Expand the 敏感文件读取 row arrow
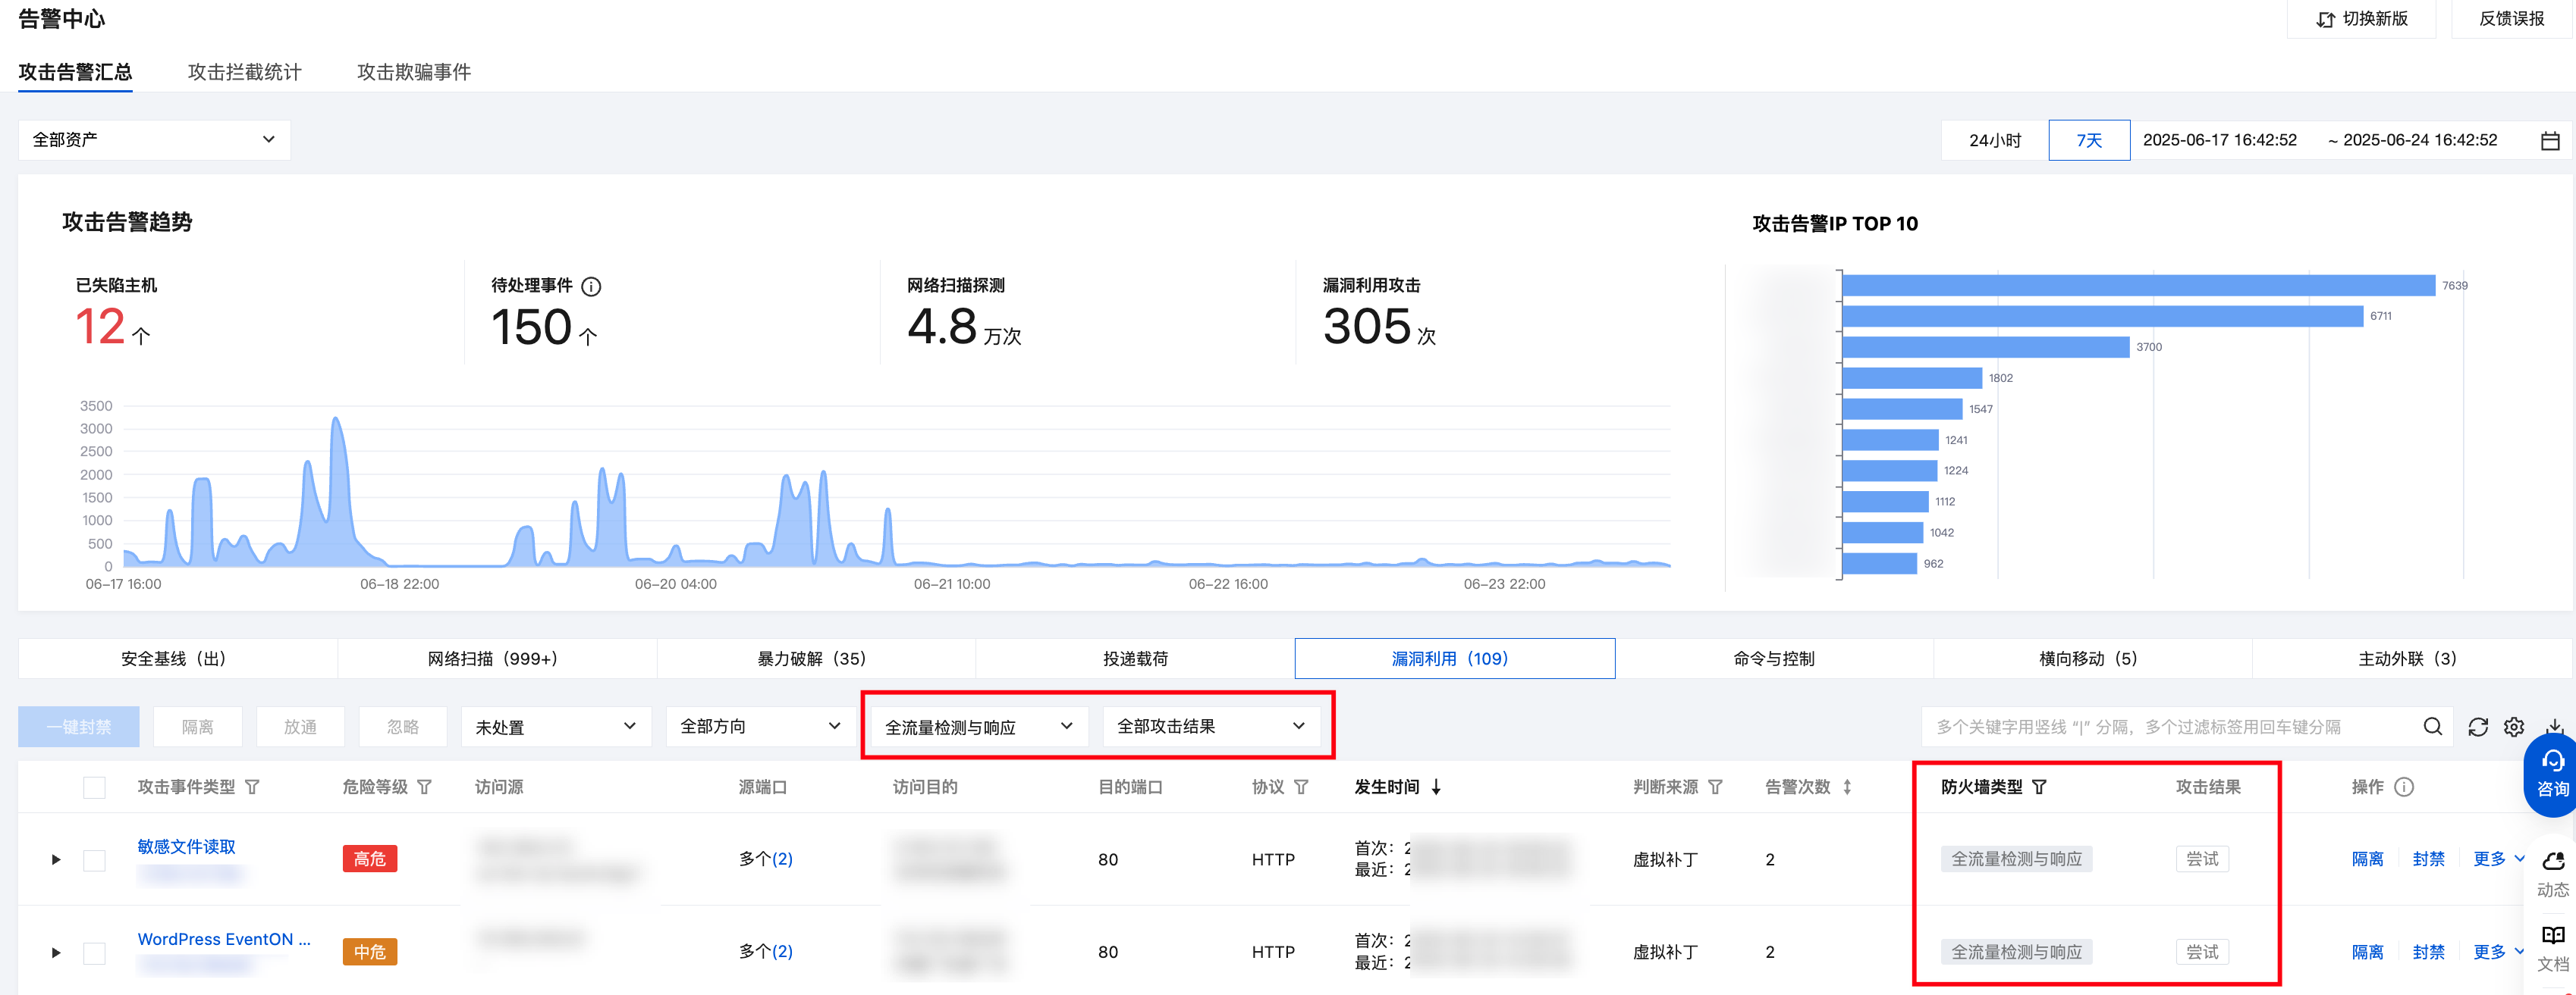This screenshot has height=995, width=2576. [56, 859]
